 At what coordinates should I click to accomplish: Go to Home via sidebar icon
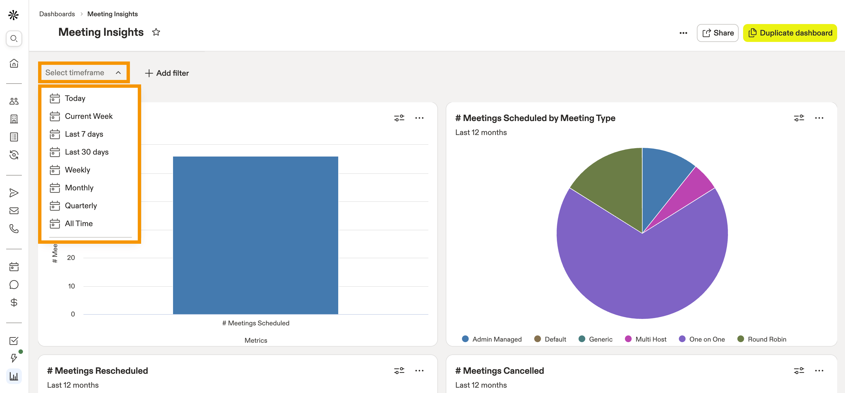pyautogui.click(x=14, y=63)
